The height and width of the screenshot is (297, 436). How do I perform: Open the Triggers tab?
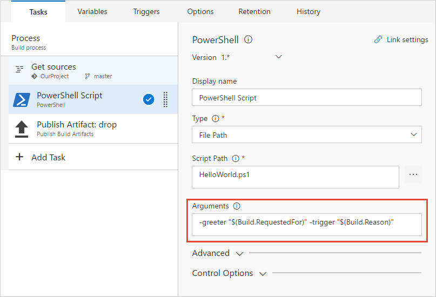point(147,11)
